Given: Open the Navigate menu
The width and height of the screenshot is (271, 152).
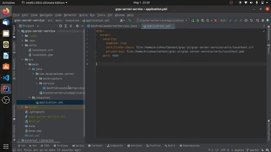Looking at the screenshot, I should coord(46,15).
